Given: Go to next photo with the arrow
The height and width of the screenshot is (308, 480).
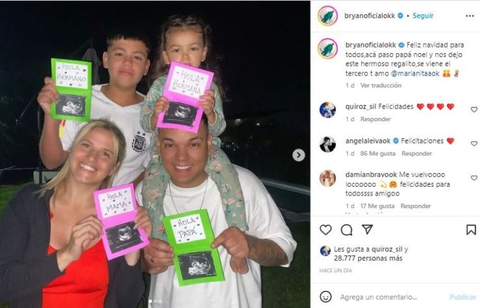Looking at the screenshot, I should (x=299, y=155).
